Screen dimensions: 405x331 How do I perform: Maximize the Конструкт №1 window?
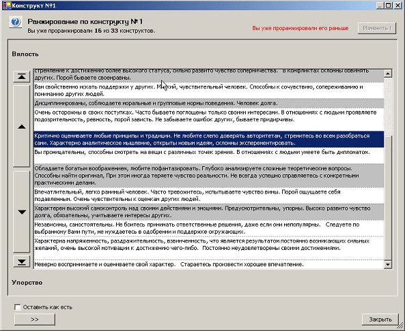point(388,5)
